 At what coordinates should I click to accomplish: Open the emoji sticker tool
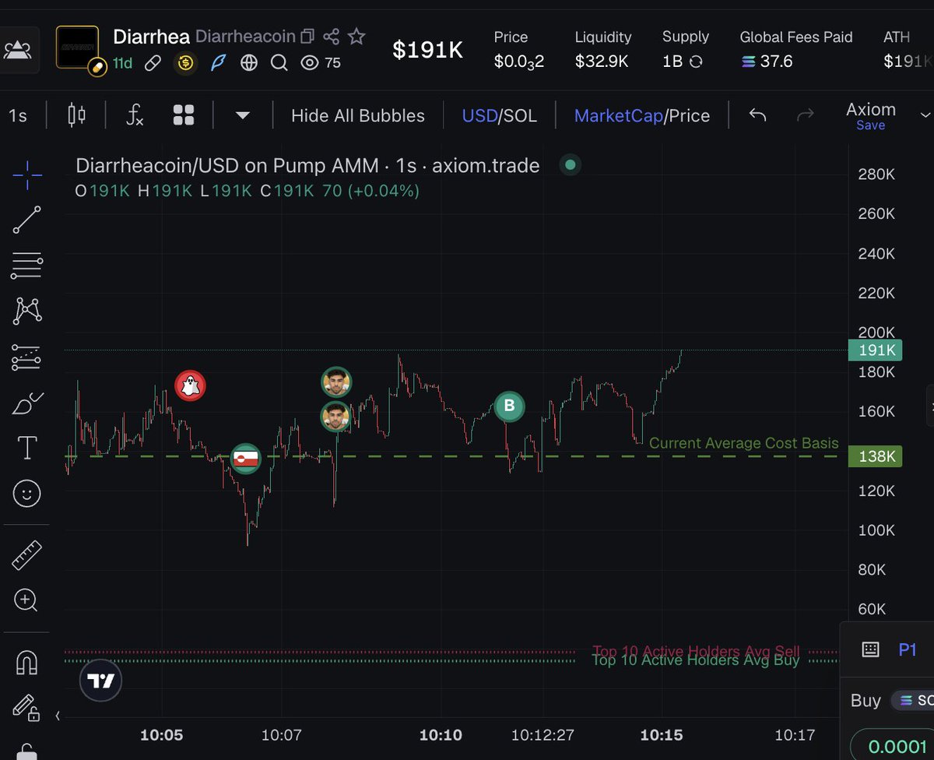pyautogui.click(x=27, y=494)
